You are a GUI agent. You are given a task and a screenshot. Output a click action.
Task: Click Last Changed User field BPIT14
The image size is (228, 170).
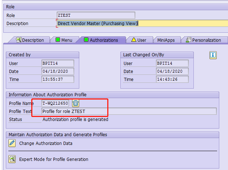(x=172, y=63)
